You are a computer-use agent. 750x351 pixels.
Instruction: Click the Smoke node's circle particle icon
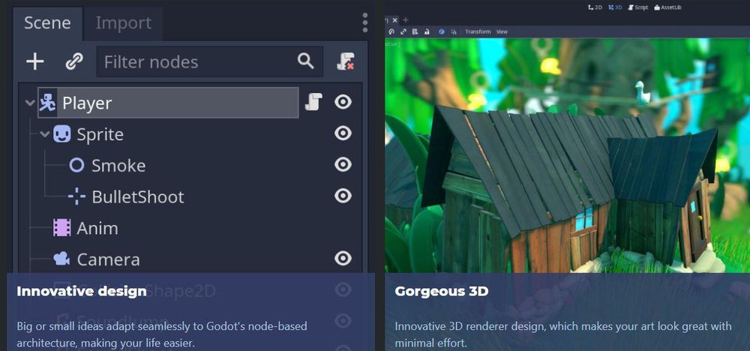(76, 165)
